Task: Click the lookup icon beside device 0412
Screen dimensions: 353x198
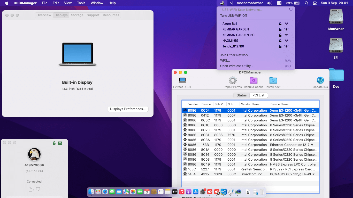Action: pos(185,115)
